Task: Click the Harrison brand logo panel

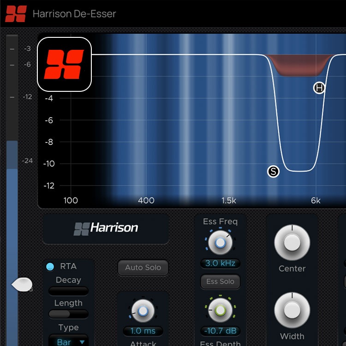Action: 106,228
